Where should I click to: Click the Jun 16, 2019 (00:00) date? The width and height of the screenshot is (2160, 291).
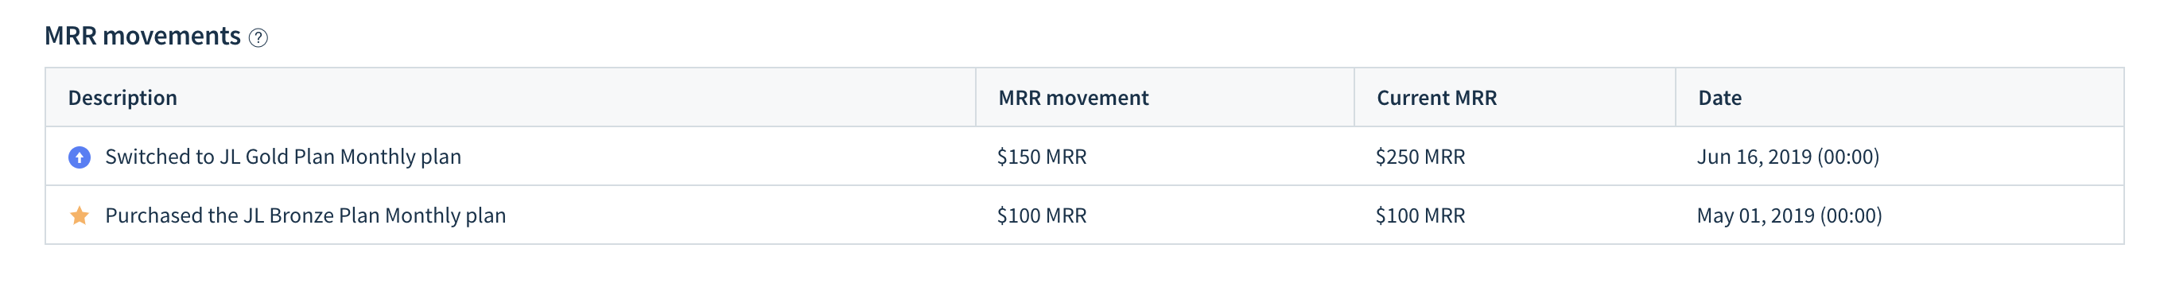[1788, 157]
